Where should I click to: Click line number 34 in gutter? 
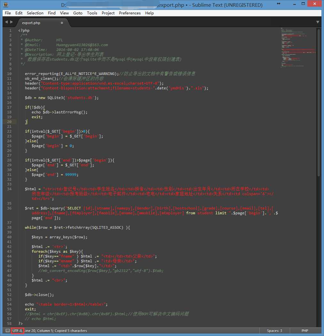(x=9, y=189)
